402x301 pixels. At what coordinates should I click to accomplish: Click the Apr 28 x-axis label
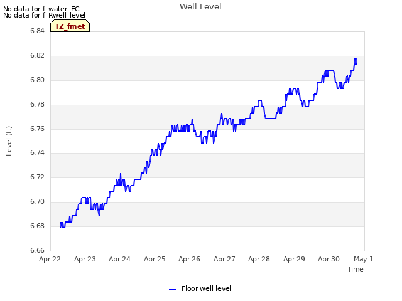click(259, 259)
